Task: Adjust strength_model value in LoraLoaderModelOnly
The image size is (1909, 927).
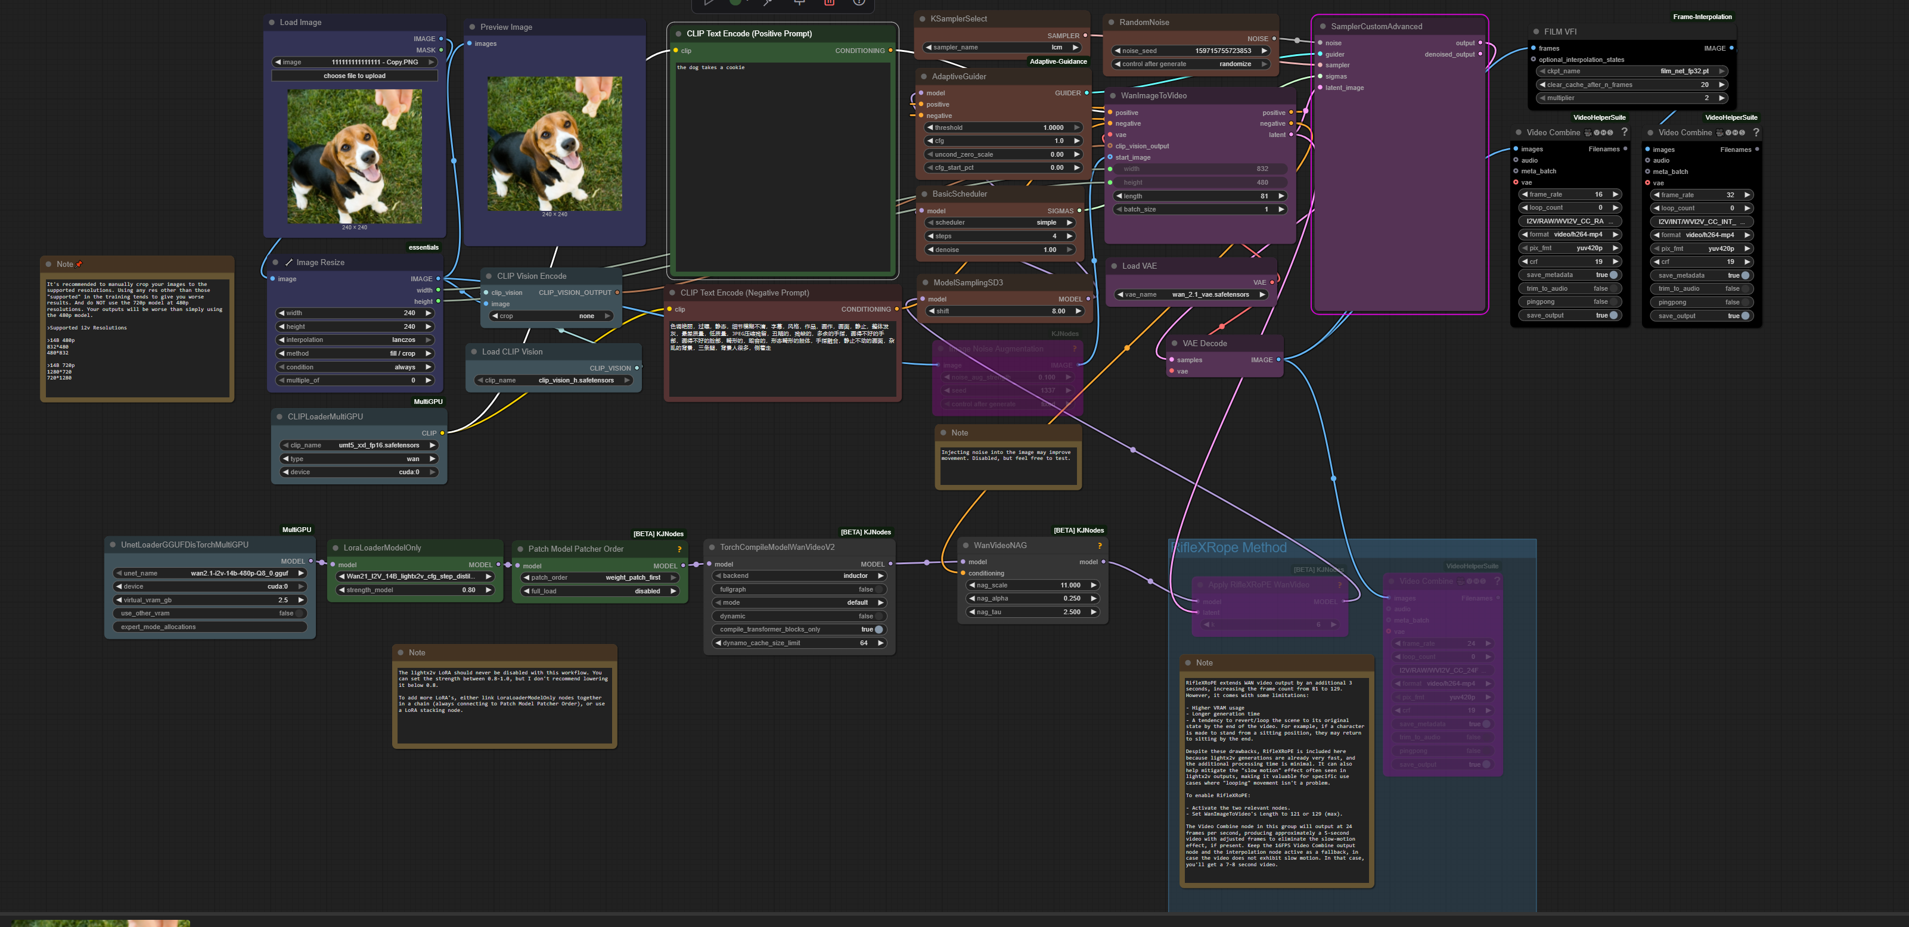Action: pos(414,590)
